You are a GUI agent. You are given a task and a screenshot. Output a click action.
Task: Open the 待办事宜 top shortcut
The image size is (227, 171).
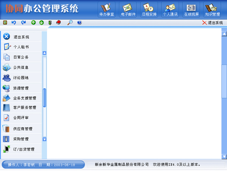[107, 9]
